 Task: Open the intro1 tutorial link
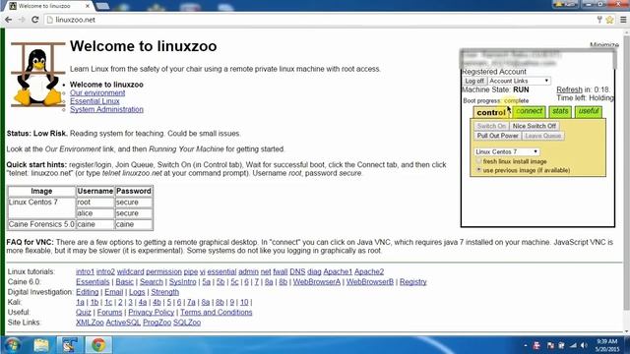click(x=85, y=271)
